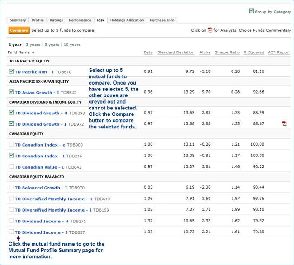Open ACF report PDF for TD Dividend Growth - I

tap(284, 123)
